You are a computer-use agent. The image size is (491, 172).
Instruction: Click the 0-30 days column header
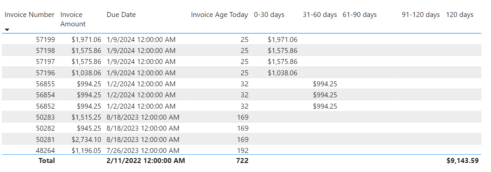click(269, 15)
